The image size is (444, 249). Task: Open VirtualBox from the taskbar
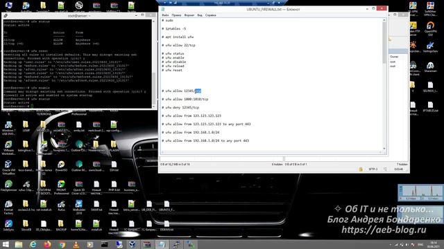(x=133, y=244)
